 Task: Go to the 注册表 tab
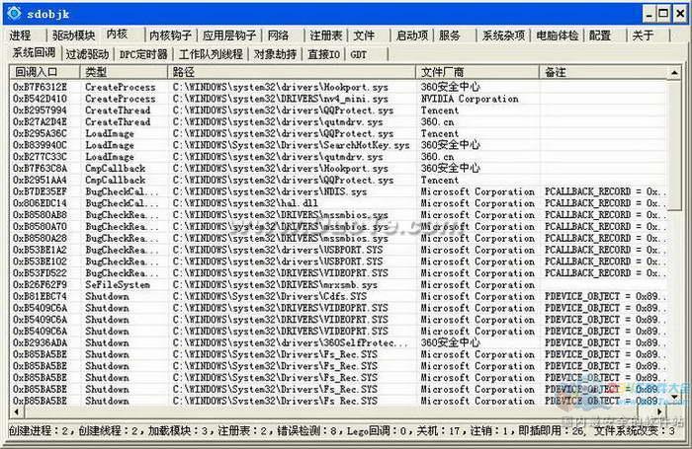[325, 36]
